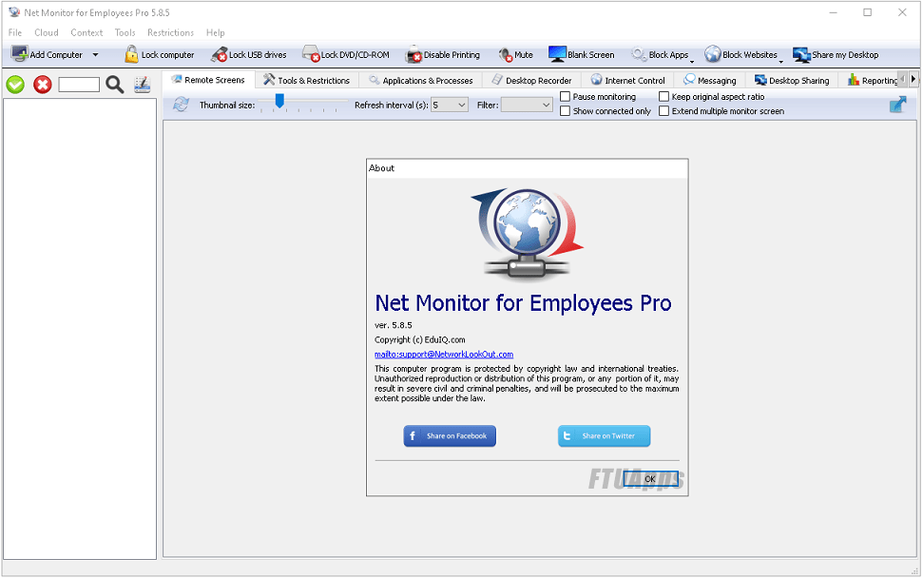Click the refresh screens icon

[181, 105]
